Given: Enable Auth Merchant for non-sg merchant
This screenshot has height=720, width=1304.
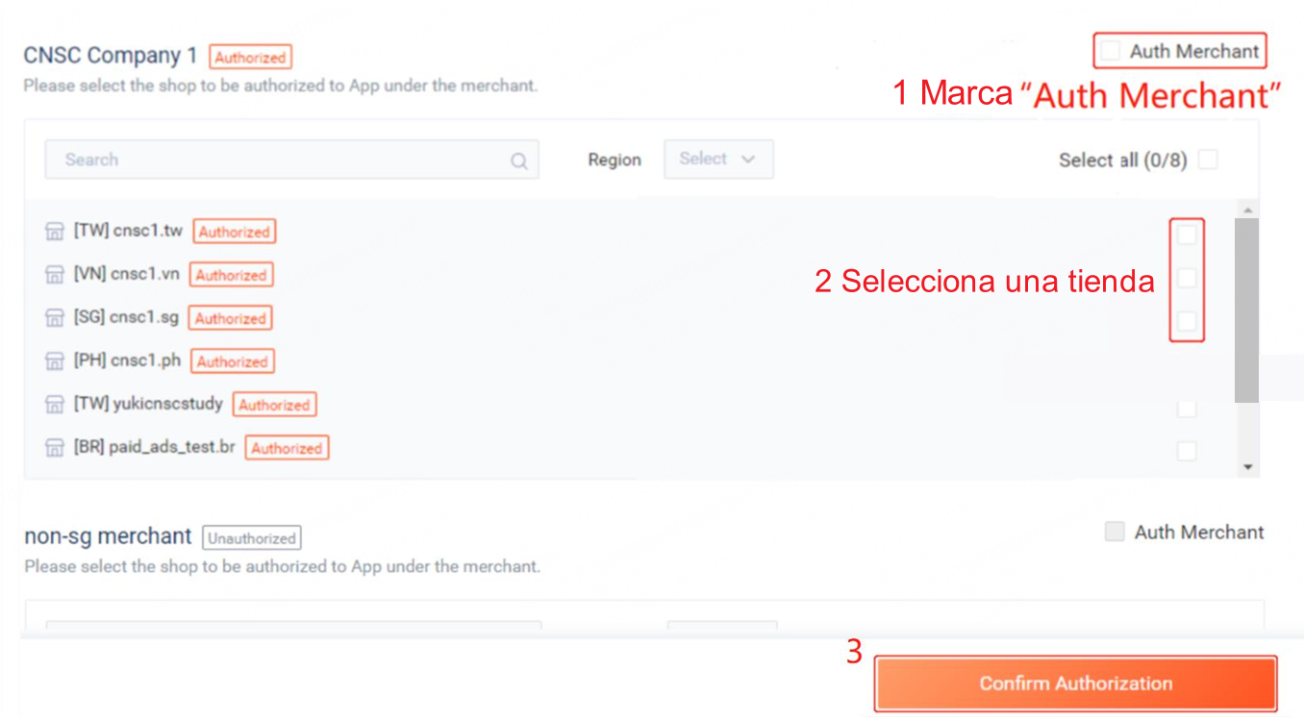Looking at the screenshot, I should [1115, 532].
